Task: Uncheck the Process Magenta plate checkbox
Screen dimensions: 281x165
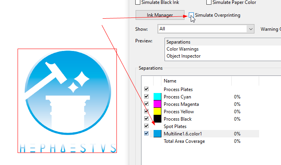Action: (x=146, y=104)
